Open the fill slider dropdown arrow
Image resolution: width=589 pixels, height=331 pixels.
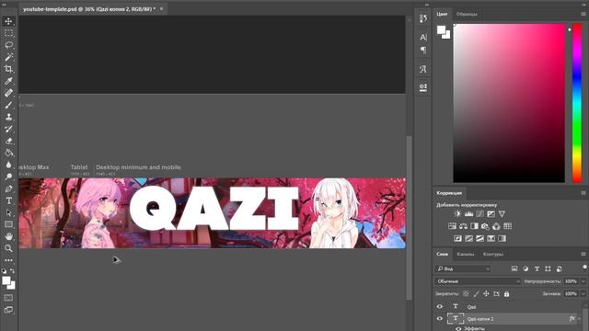pyautogui.click(x=583, y=294)
